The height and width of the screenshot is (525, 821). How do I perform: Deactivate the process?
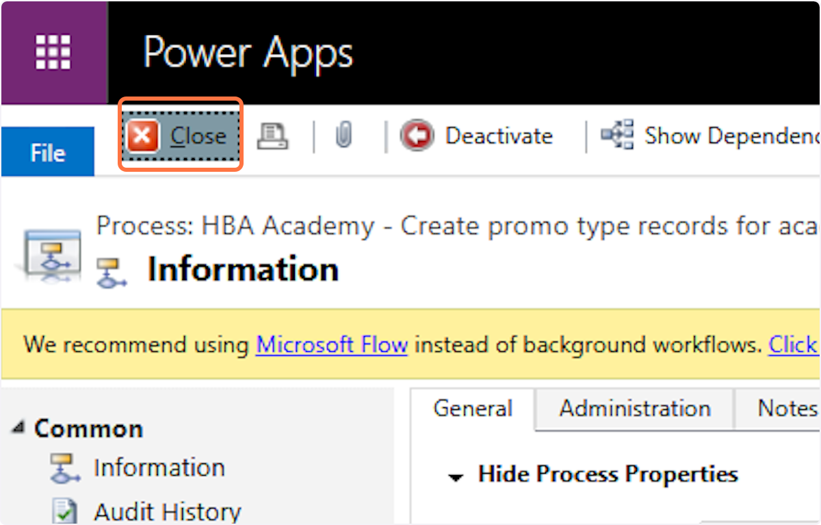(476, 136)
